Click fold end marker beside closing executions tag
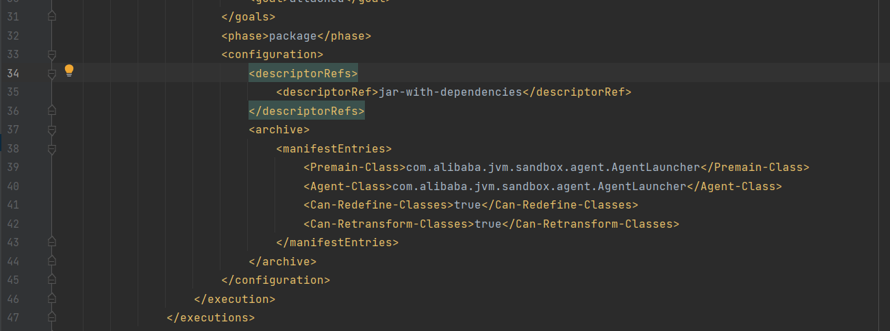The image size is (890, 331). click(52, 317)
